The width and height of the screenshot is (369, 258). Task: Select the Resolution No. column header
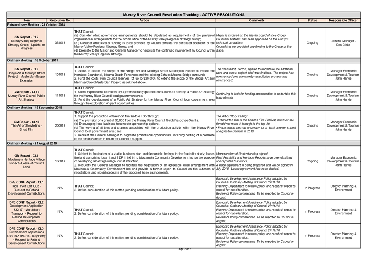point(59,20)
